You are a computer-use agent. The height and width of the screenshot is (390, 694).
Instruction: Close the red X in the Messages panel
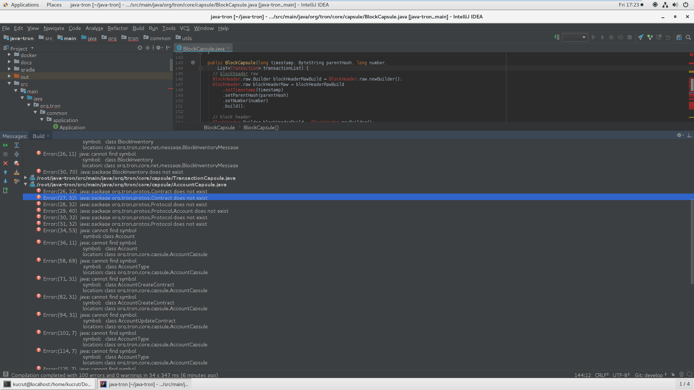coord(5,163)
